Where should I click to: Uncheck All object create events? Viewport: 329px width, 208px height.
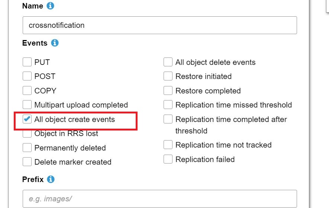(x=27, y=119)
